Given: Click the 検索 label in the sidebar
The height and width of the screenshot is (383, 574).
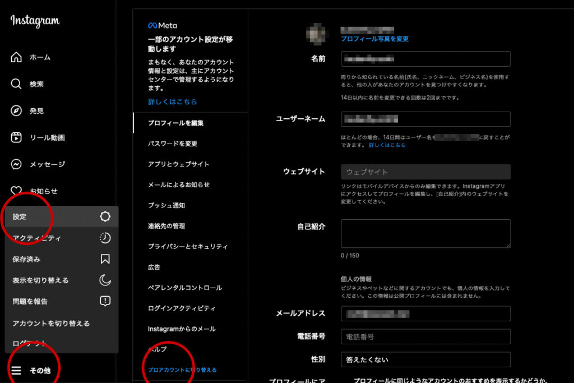Looking at the screenshot, I should click(x=36, y=84).
